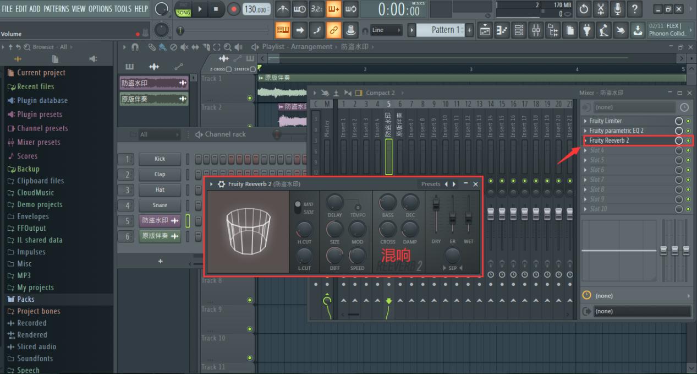697x374 pixels.
Task: Click the zoom tool icon in the Playlist
Action: [227, 48]
